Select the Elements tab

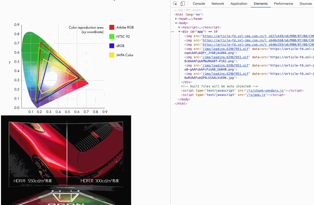point(261,4)
